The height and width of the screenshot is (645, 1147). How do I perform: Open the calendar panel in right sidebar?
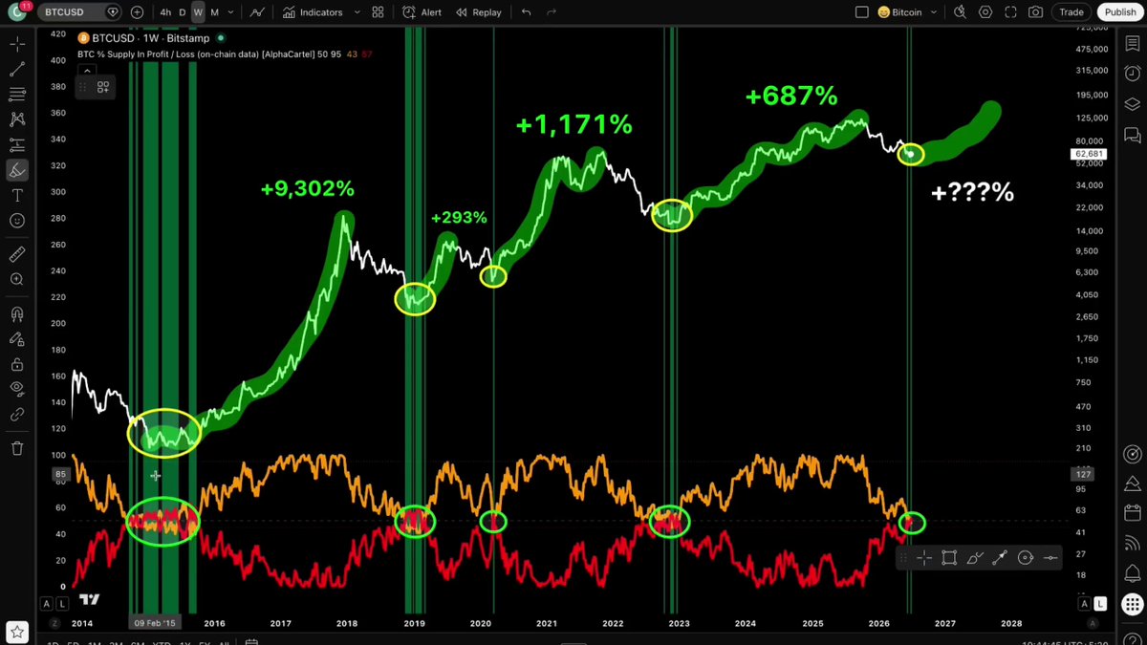click(1132, 512)
